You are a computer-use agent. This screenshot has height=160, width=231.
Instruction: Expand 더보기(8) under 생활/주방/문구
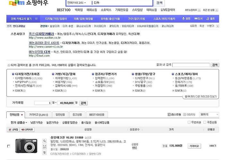(x=139, y=91)
